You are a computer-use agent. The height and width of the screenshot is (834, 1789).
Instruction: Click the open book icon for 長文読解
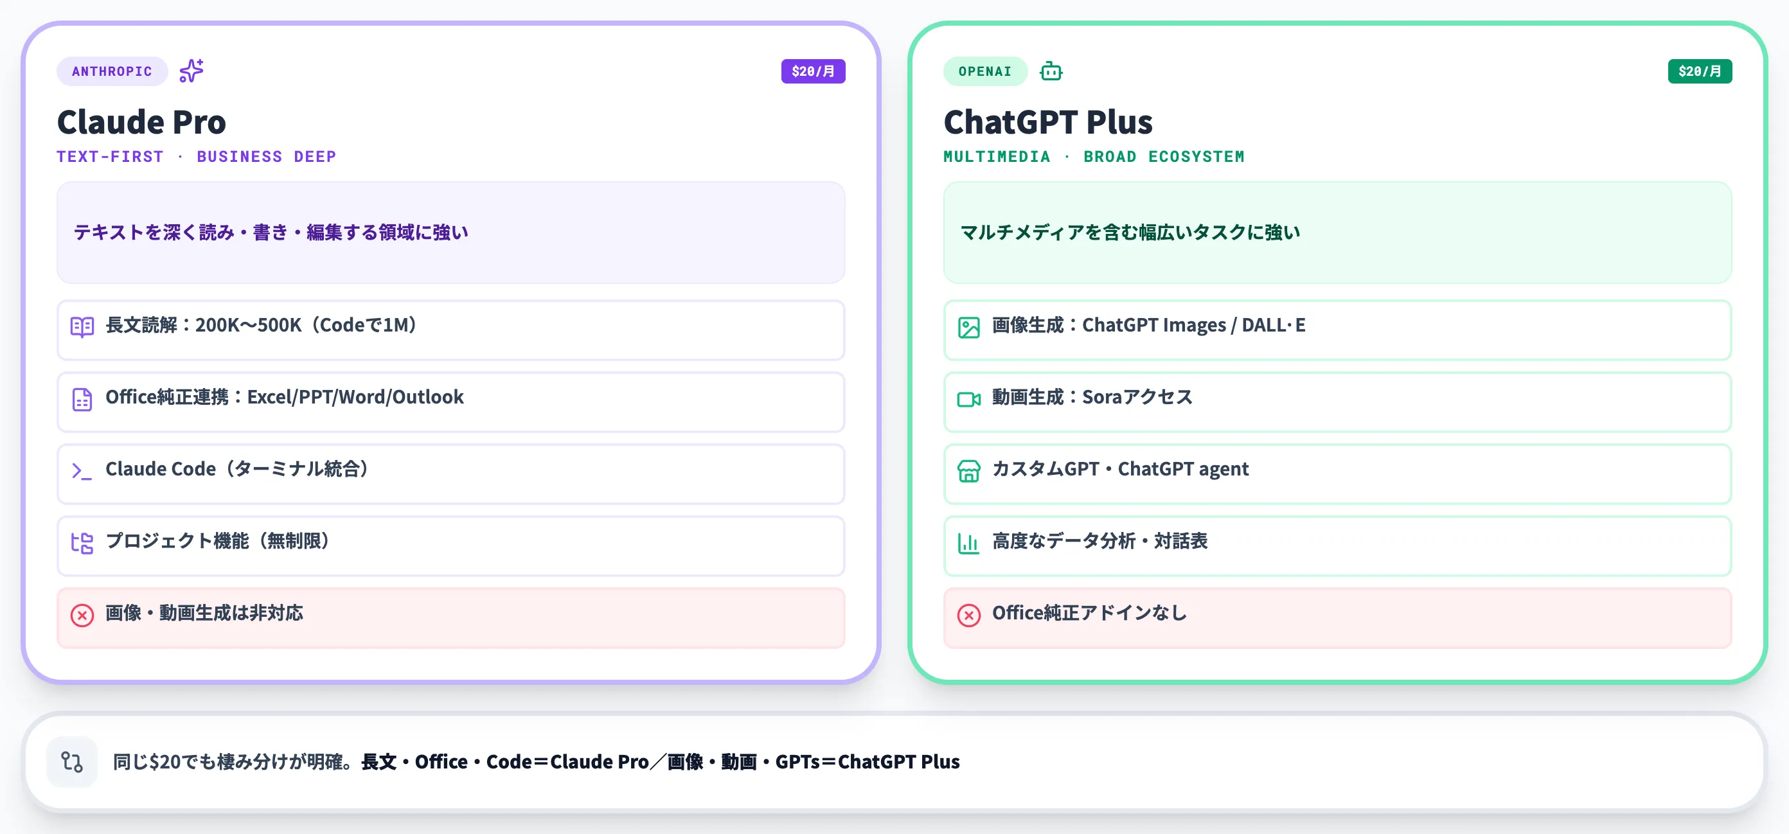pos(82,326)
